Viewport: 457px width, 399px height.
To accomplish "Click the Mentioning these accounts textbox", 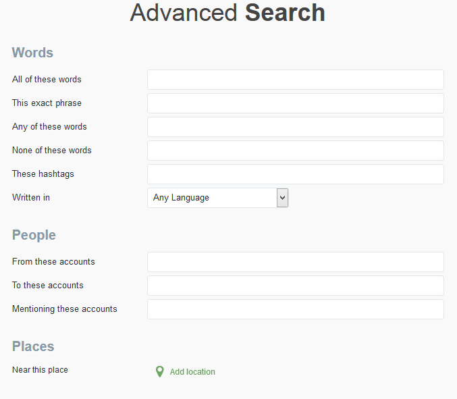I will coord(295,309).
